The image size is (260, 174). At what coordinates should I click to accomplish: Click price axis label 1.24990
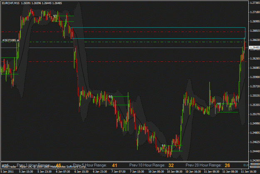click(x=255, y=124)
